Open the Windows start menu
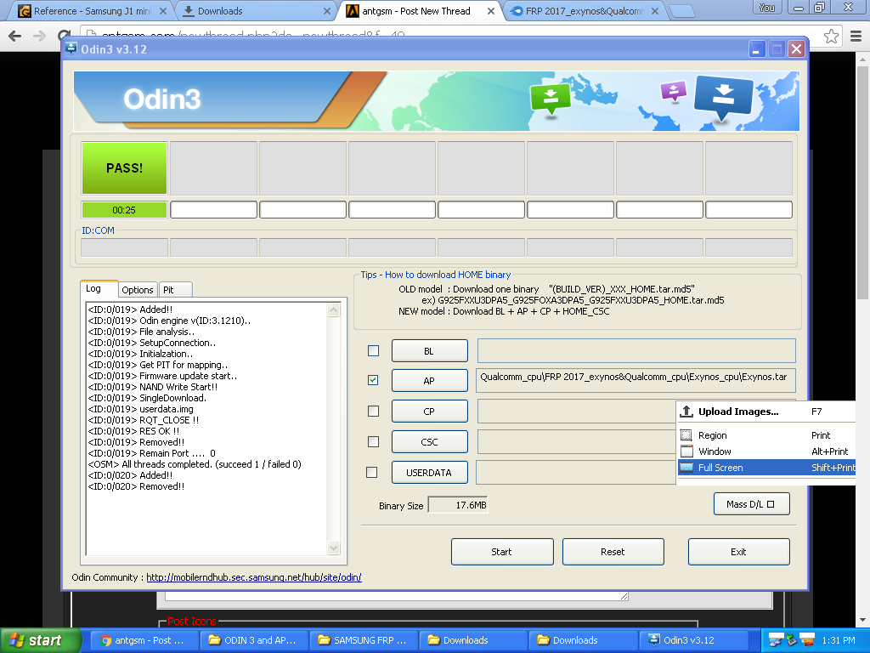The width and height of the screenshot is (870, 653). (x=40, y=640)
